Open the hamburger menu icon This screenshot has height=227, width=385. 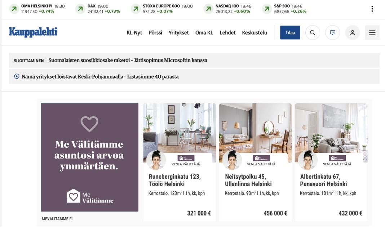click(x=372, y=33)
